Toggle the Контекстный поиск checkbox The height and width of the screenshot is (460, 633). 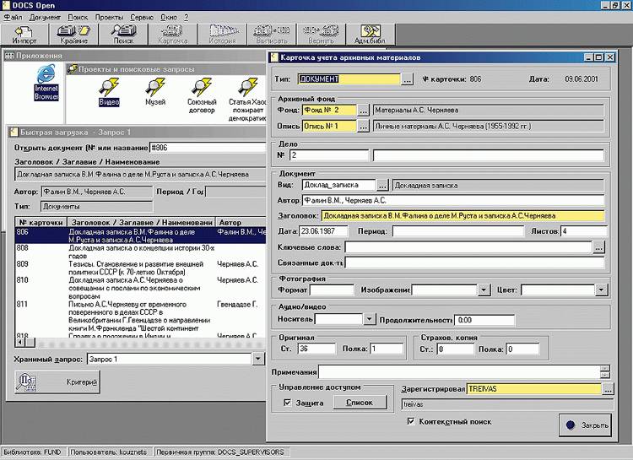click(411, 421)
